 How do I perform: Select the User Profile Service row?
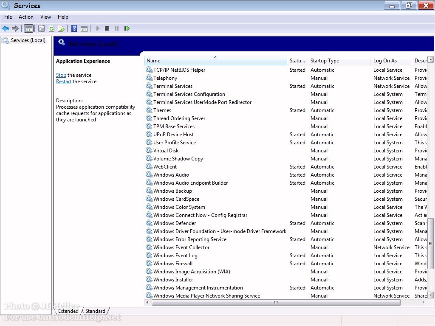click(286, 142)
